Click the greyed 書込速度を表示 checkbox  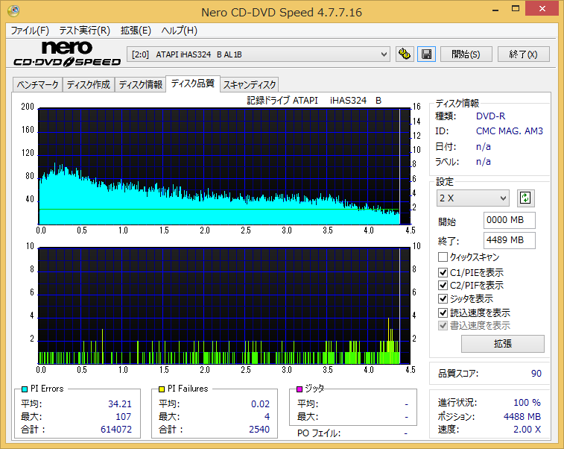coord(443,325)
